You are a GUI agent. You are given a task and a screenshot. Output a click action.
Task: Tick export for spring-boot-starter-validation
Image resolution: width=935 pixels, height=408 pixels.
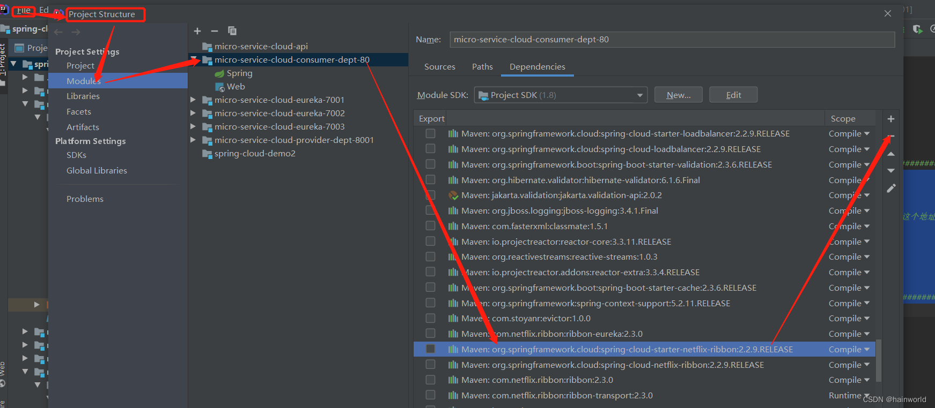pyautogui.click(x=430, y=164)
